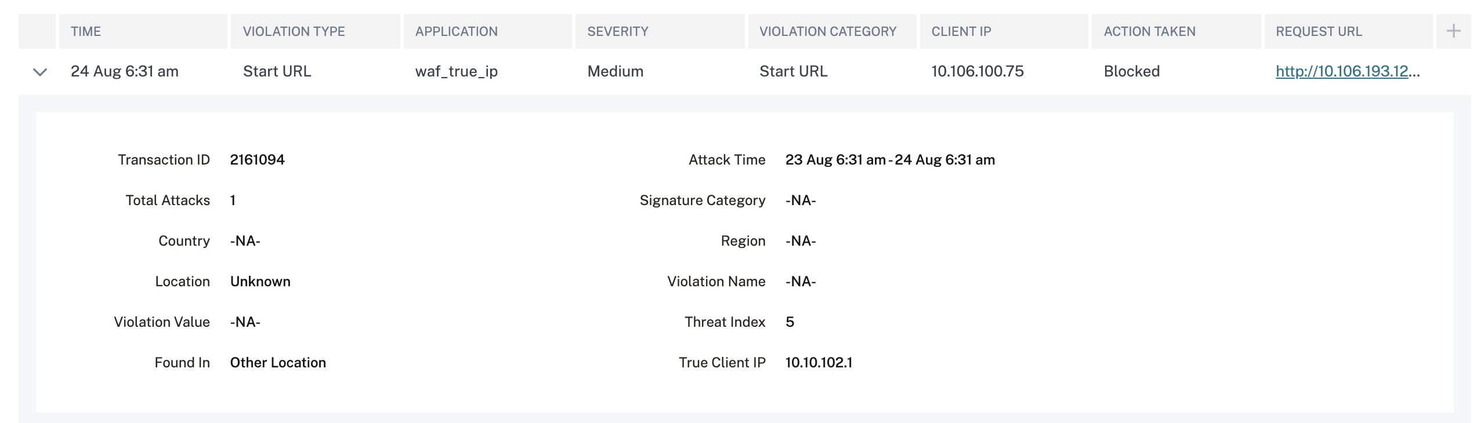This screenshot has height=423, width=1484.
Task: Click the 'Start URL' violation category cell
Action: [793, 71]
